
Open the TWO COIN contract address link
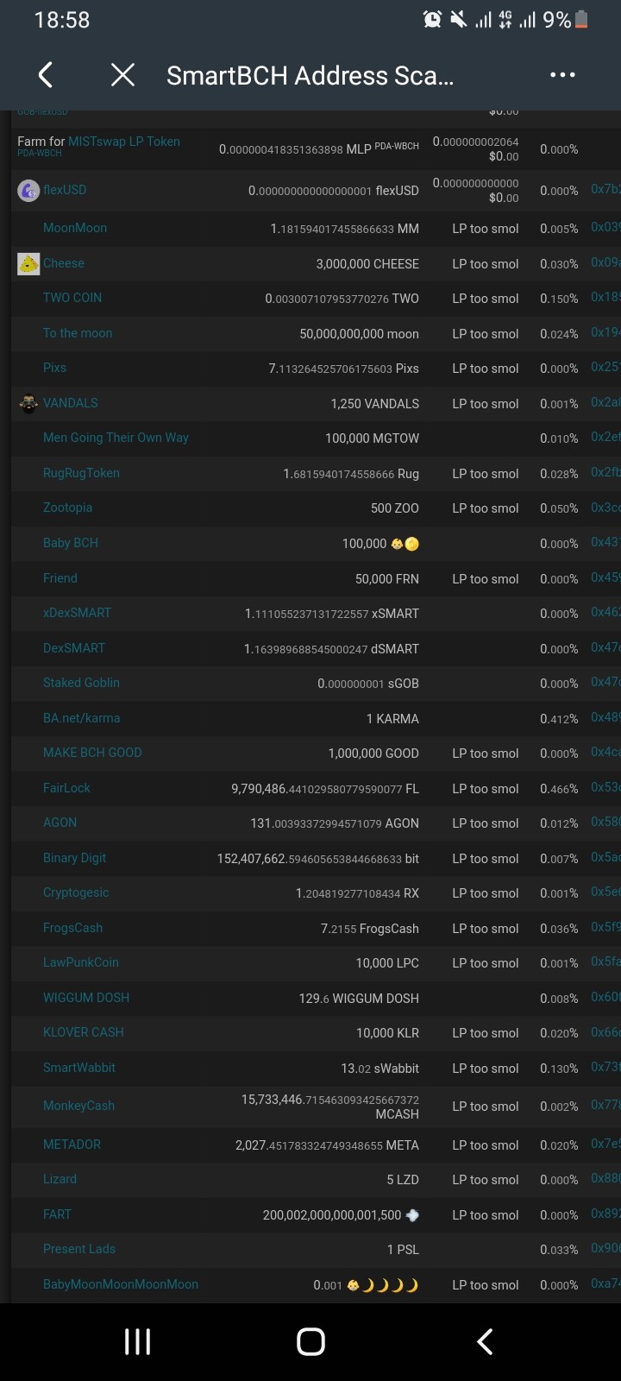point(605,297)
